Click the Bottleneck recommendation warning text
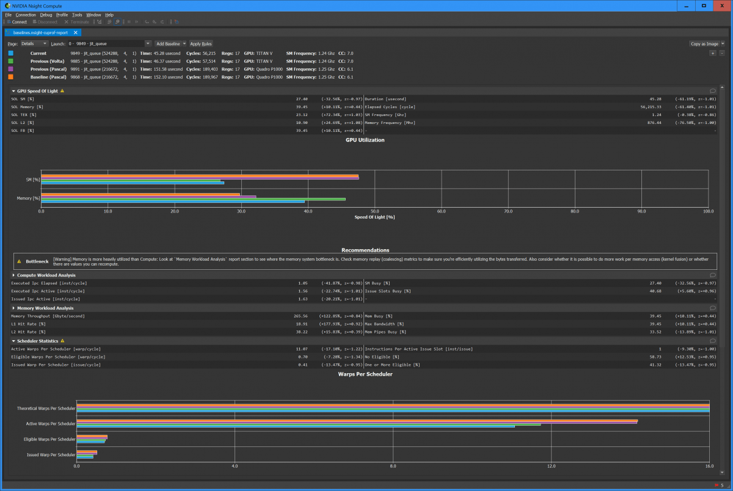The width and height of the screenshot is (733, 491). (x=382, y=261)
